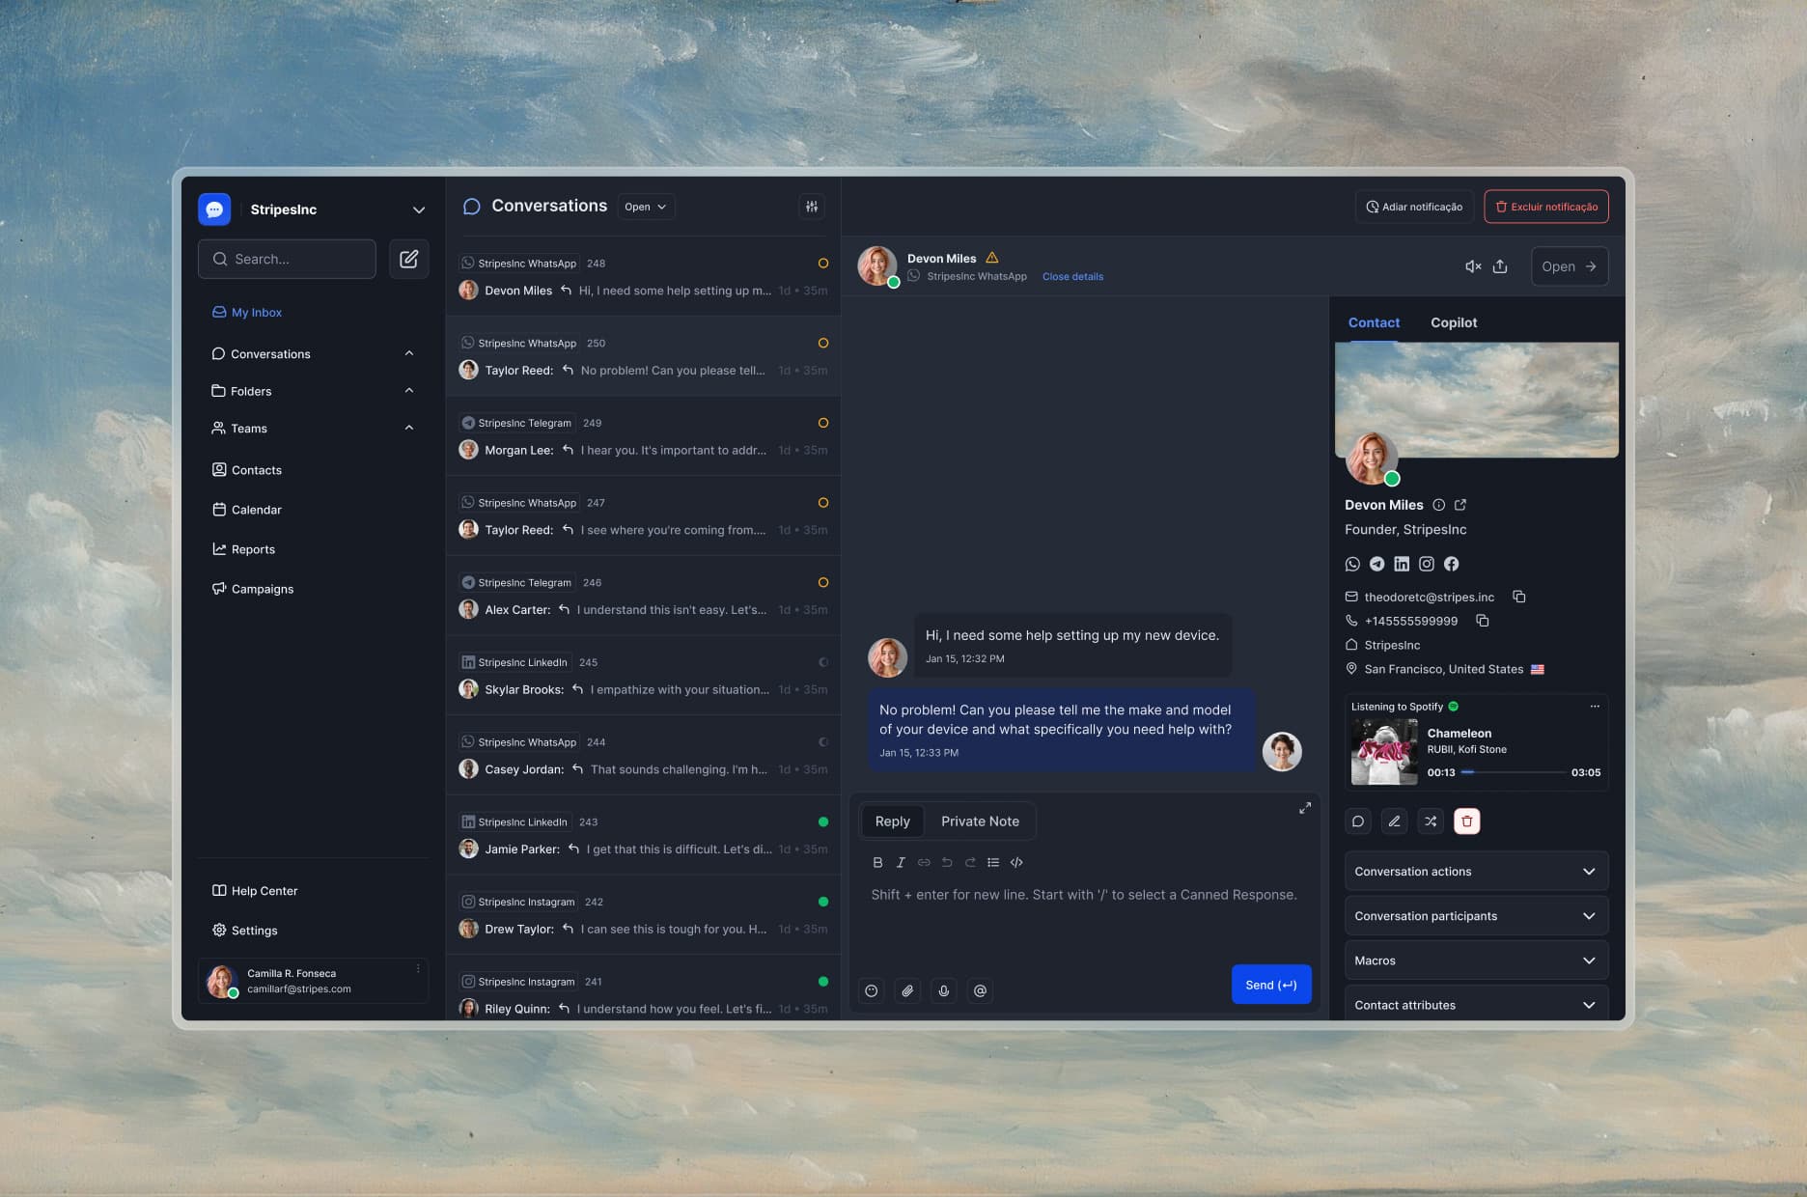The image size is (1807, 1197).
Task: Click the compose new conversation icon
Action: click(x=408, y=259)
